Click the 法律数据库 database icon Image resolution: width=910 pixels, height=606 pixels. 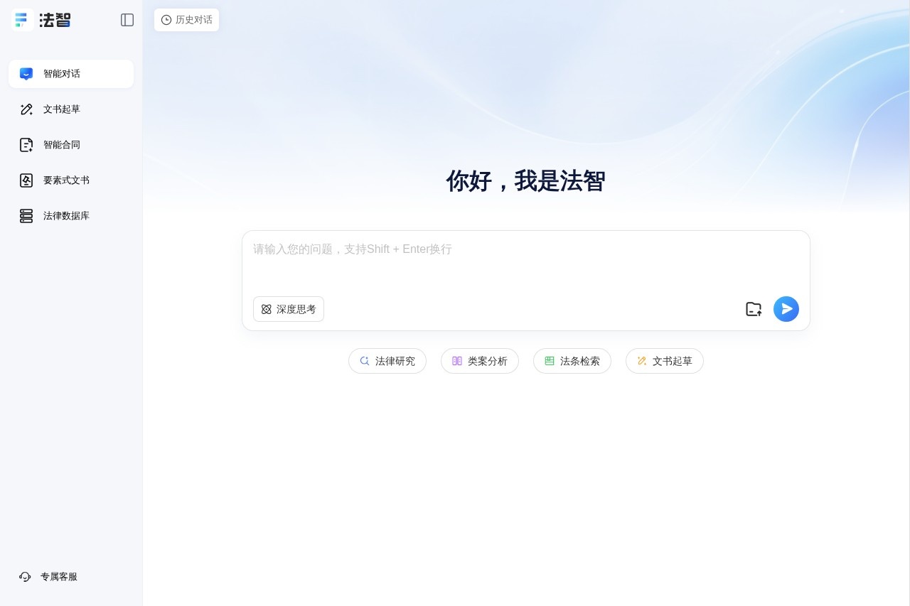tap(26, 216)
